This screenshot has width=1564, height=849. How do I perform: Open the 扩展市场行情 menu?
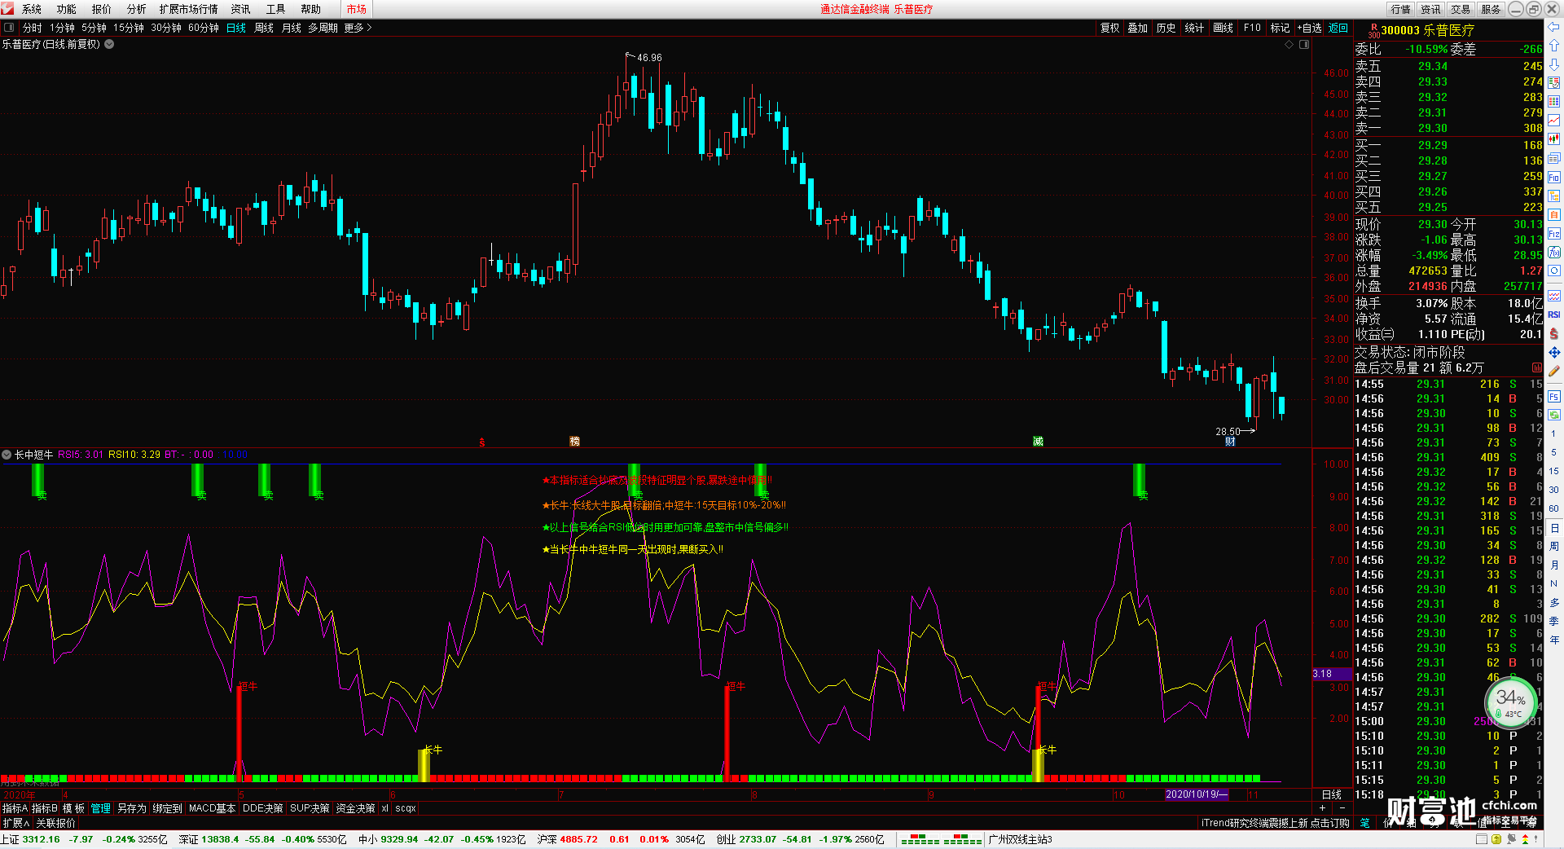point(189,9)
